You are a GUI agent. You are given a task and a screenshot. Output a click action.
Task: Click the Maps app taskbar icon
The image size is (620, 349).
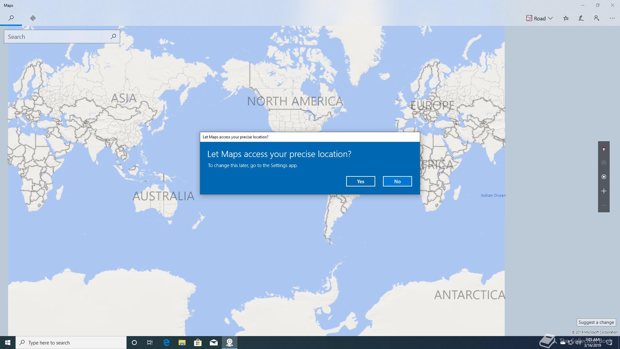coord(230,343)
